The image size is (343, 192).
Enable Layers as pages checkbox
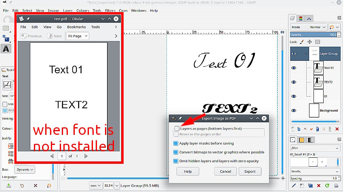click(x=177, y=128)
